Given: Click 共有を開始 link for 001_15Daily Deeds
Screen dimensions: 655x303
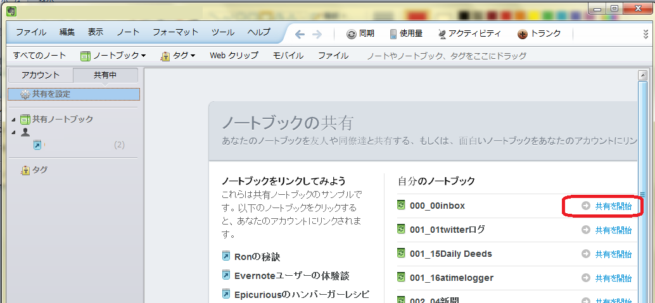Looking at the screenshot, I should (x=613, y=254).
